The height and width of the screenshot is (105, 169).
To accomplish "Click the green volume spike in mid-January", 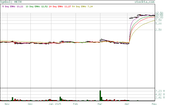I will point(60,99).
